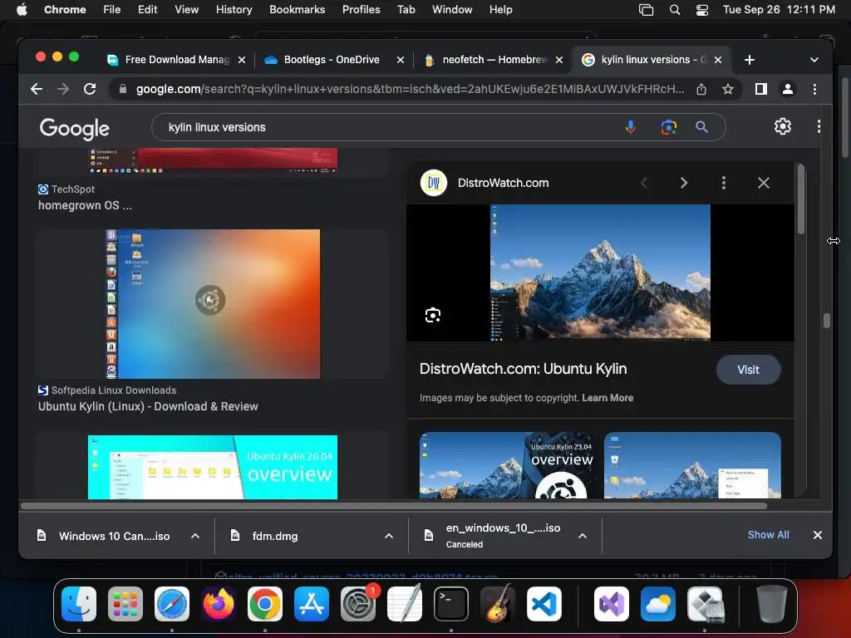
Task: Switch to neofetch Homebrew tab
Action: pyautogui.click(x=494, y=60)
